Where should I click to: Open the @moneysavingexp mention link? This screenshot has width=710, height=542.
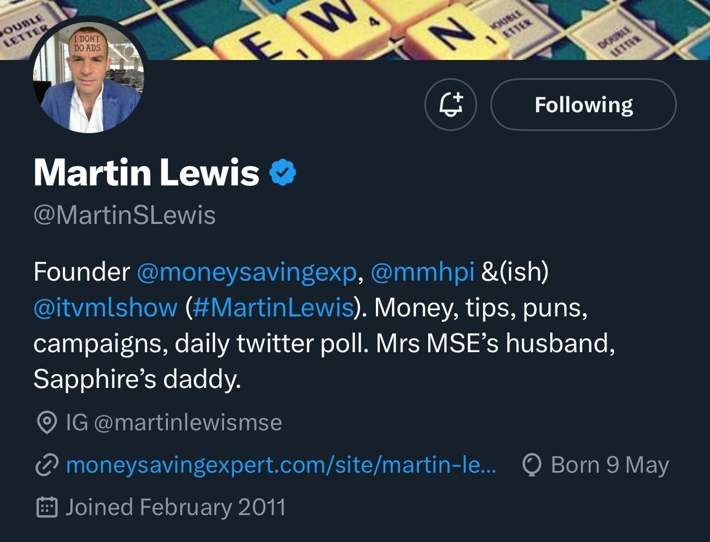247,272
